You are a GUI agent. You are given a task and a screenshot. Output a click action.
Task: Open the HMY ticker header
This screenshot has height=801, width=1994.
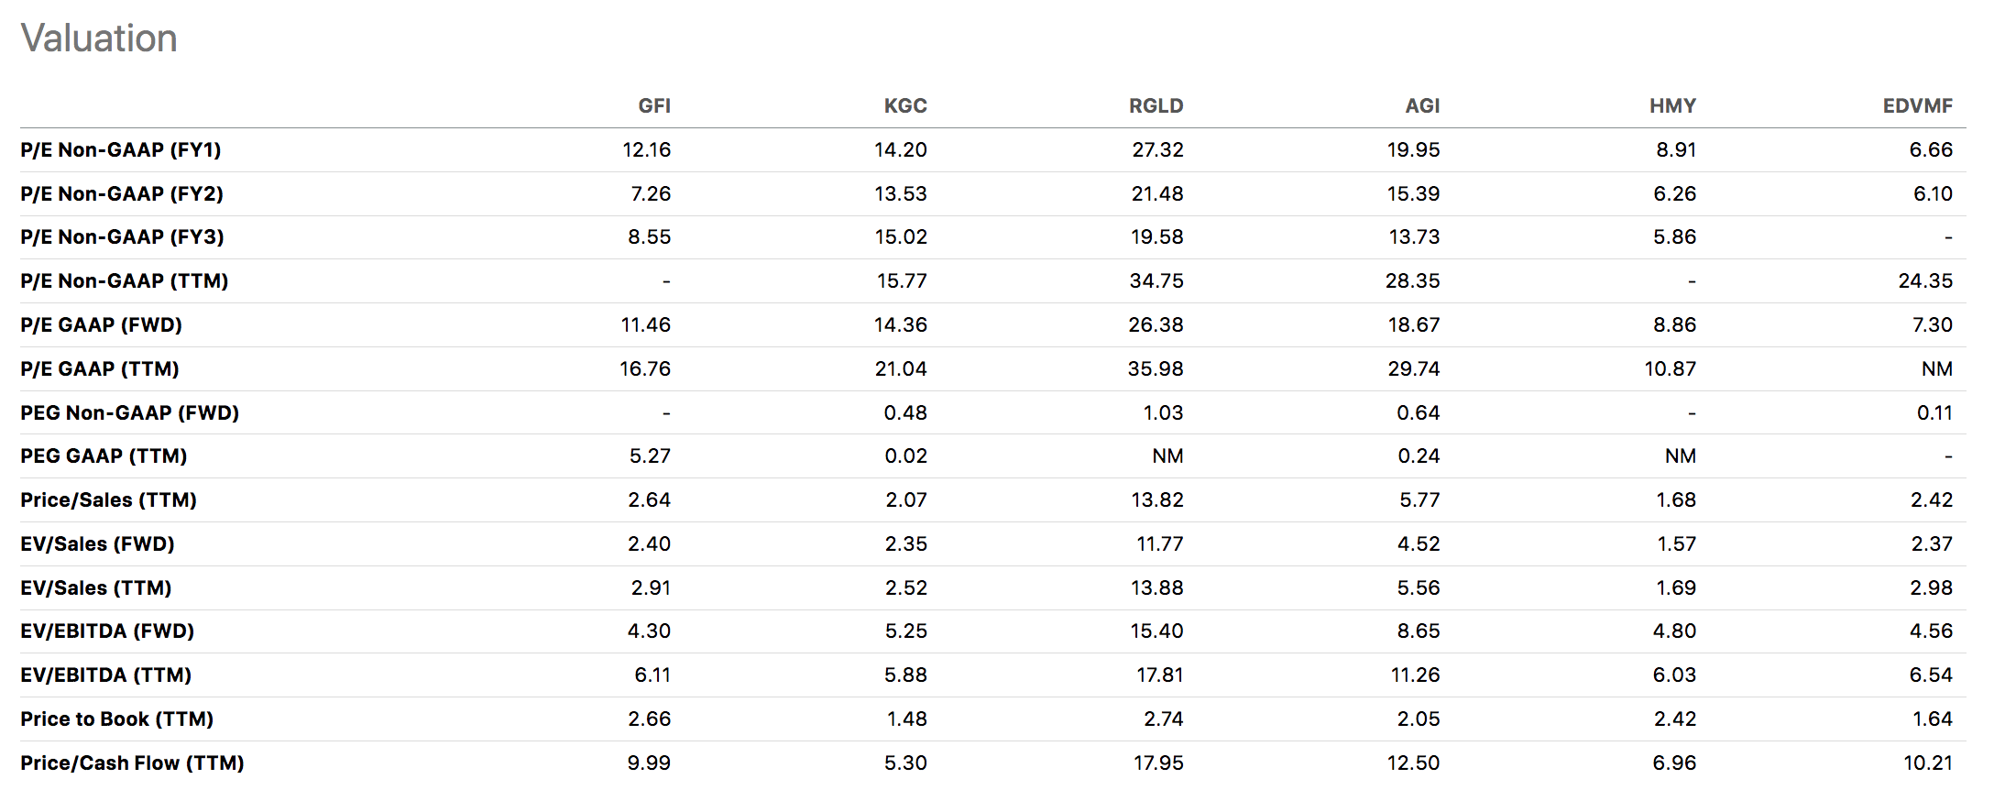pyautogui.click(x=1672, y=106)
